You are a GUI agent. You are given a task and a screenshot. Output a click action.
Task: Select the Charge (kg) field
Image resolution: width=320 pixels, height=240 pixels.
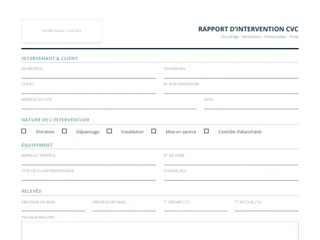point(231,177)
